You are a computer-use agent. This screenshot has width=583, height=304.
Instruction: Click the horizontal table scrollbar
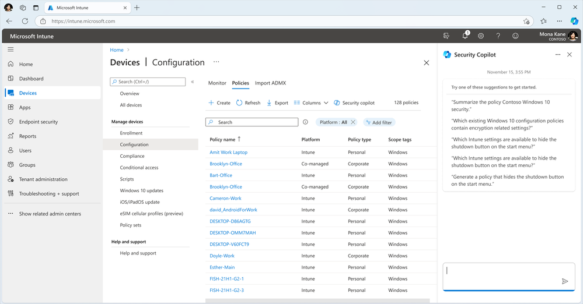(317, 301)
